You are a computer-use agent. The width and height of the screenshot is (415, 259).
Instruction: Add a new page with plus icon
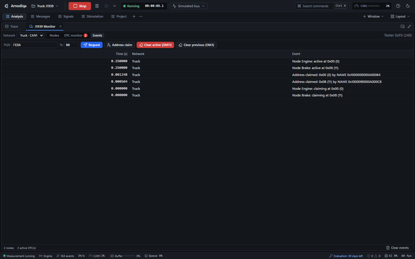point(134,16)
